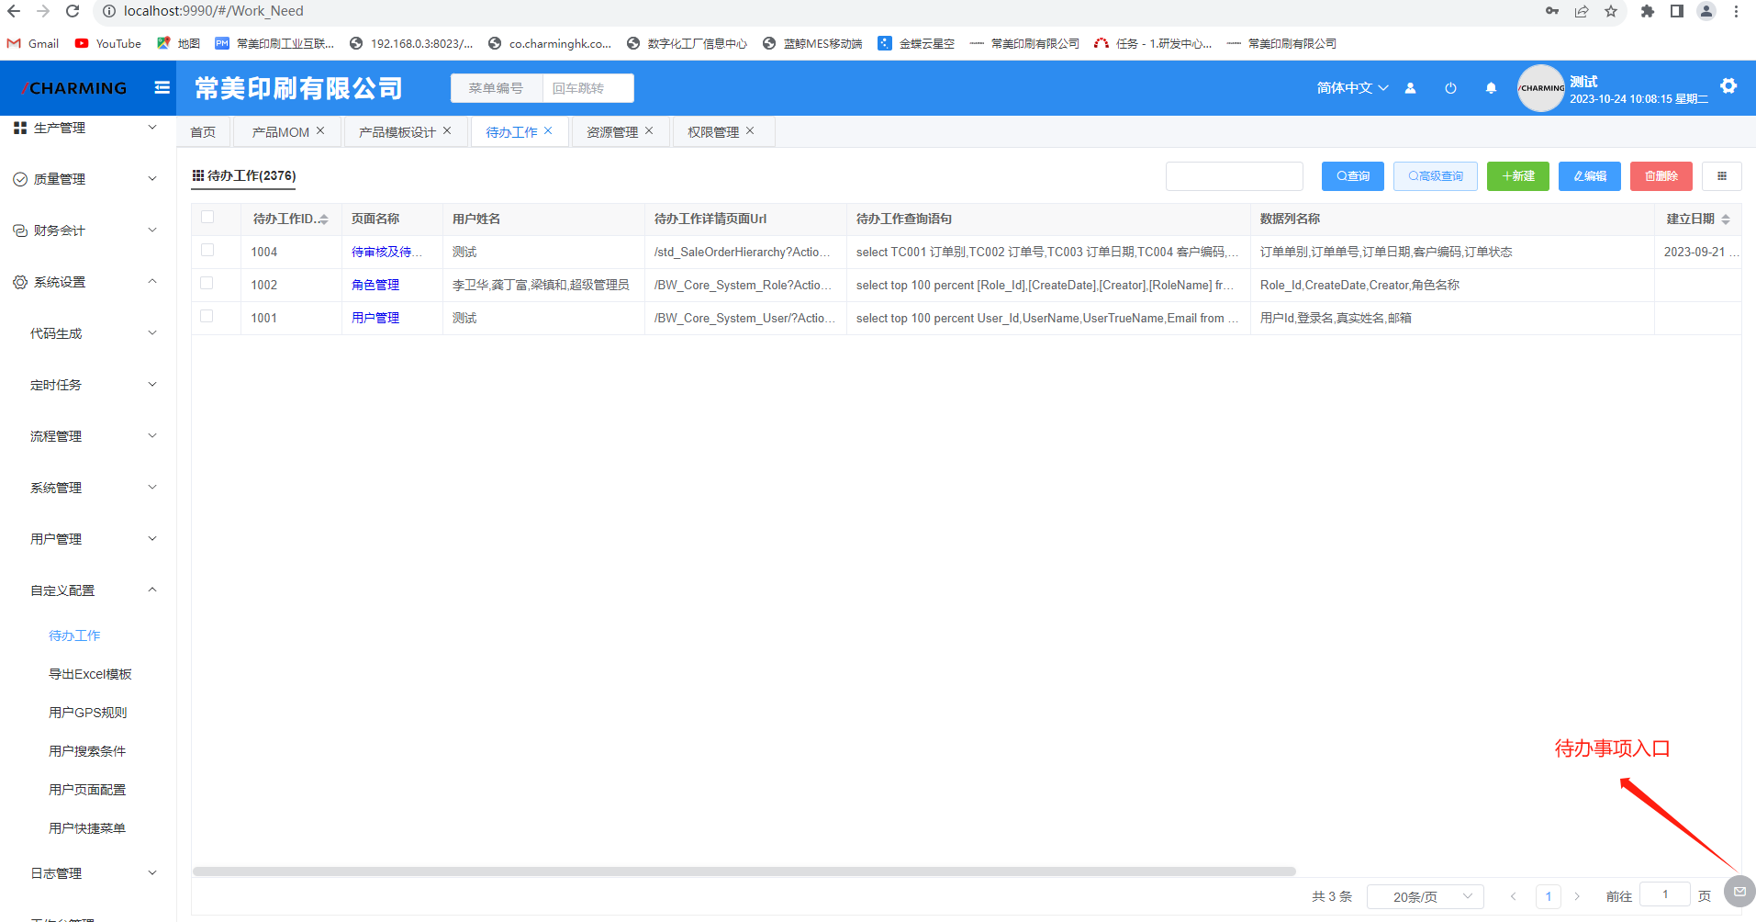Collapse the 系统设置 sidebar menu
1756x922 pixels.
(x=88, y=282)
